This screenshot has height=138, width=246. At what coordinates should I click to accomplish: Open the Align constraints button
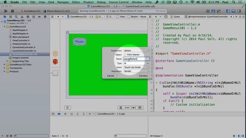[121, 108]
